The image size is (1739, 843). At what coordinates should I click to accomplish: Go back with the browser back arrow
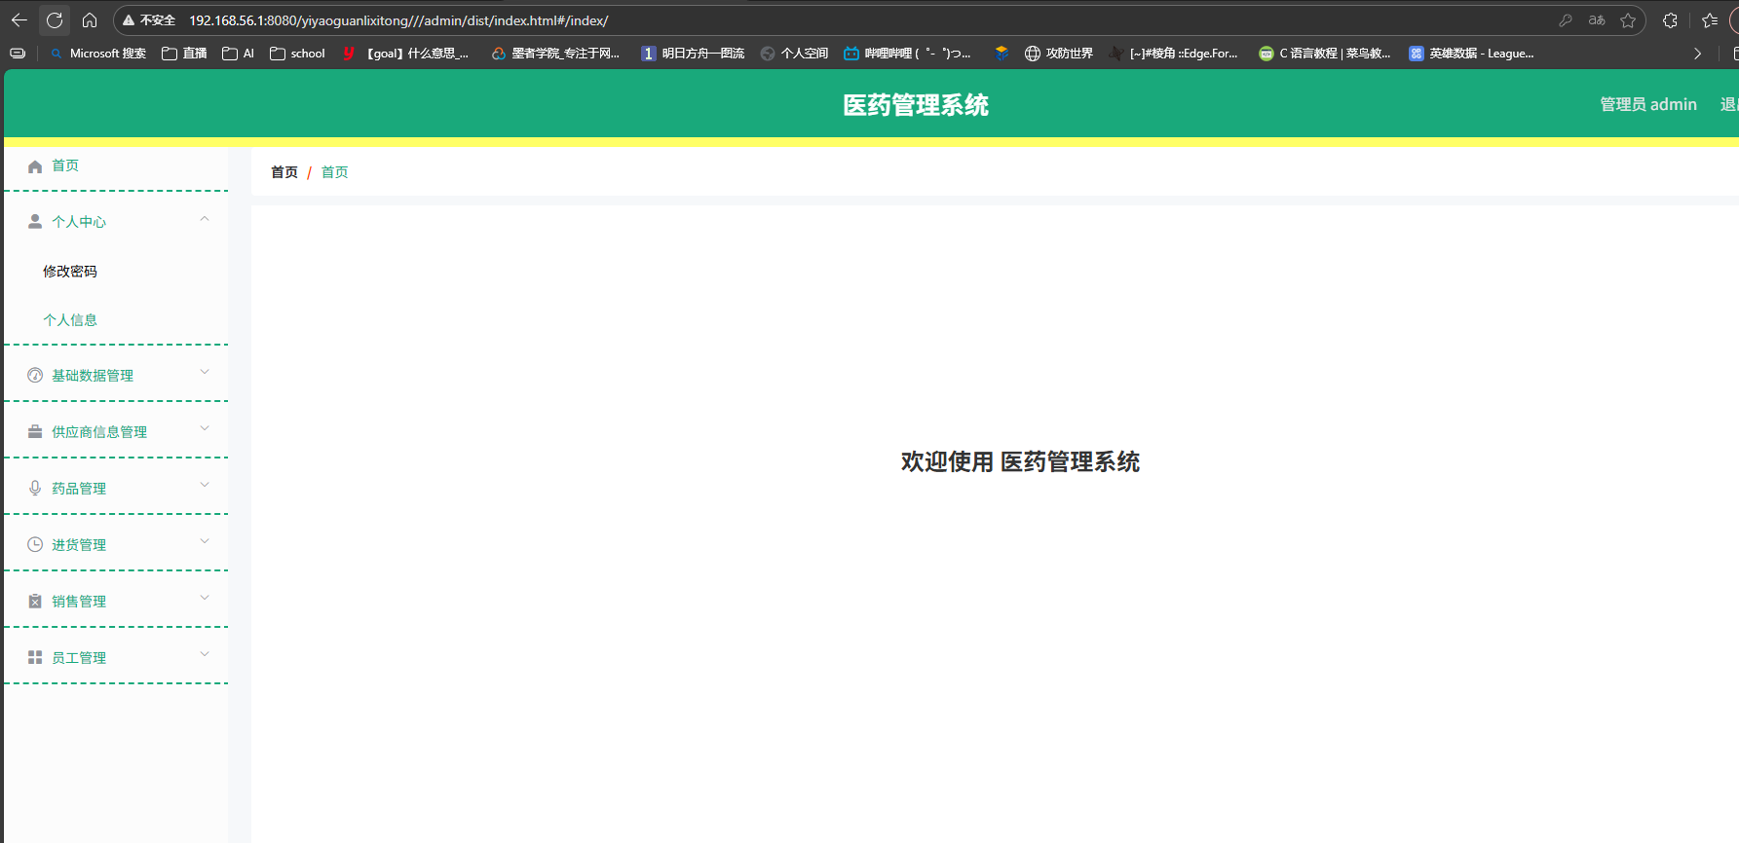click(x=19, y=20)
